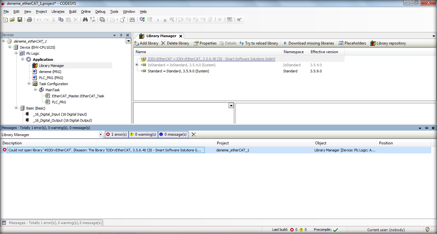Click the New project toolbar icon
This screenshot has height=234, width=437.
click(x=5, y=20)
